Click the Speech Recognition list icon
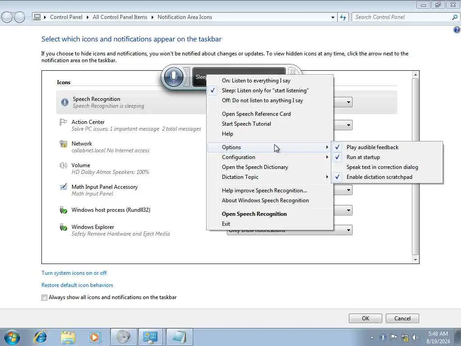 tap(65, 102)
